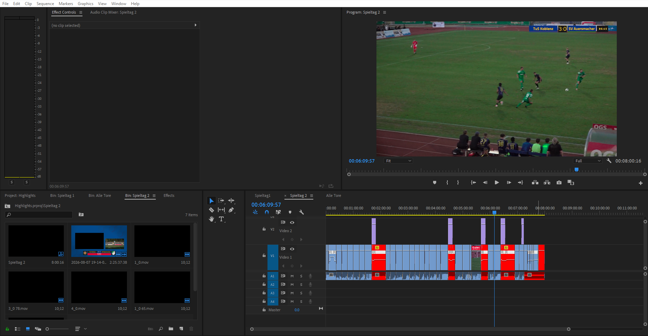Toggle Video 1 track output eye
This screenshot has height=336, width=648.
292,249
